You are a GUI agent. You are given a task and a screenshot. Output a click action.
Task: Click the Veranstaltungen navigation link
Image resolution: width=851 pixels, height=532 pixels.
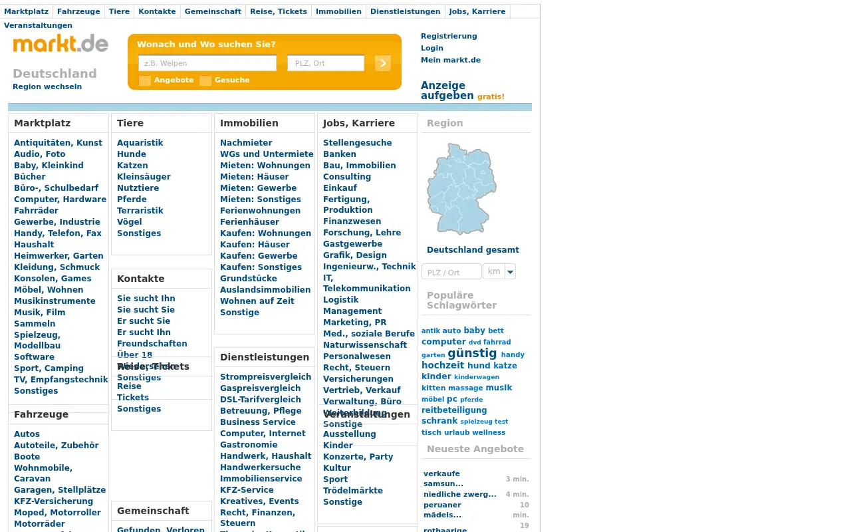pos(38,25)
